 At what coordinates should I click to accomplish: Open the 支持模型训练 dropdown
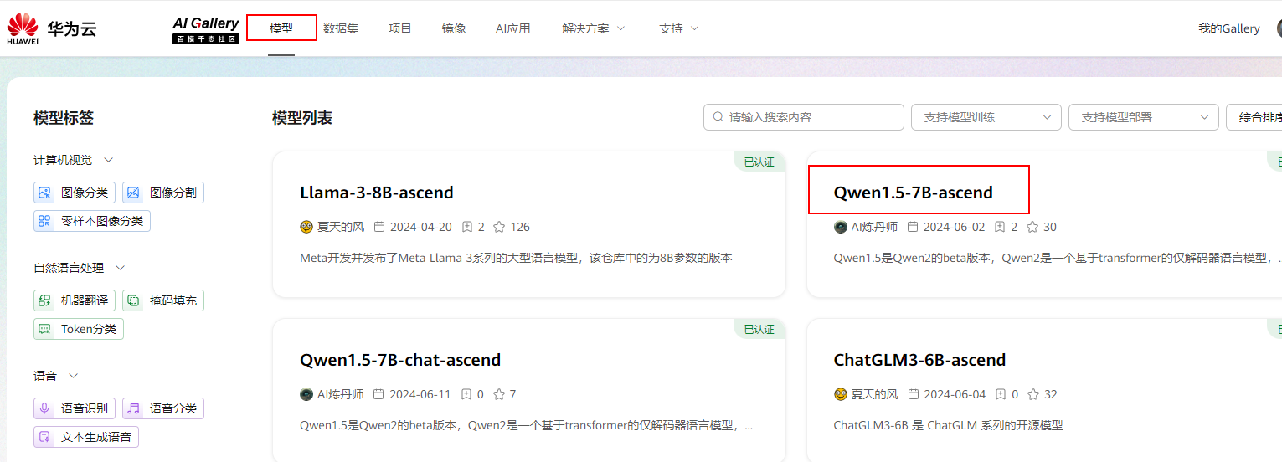point(986,117)
